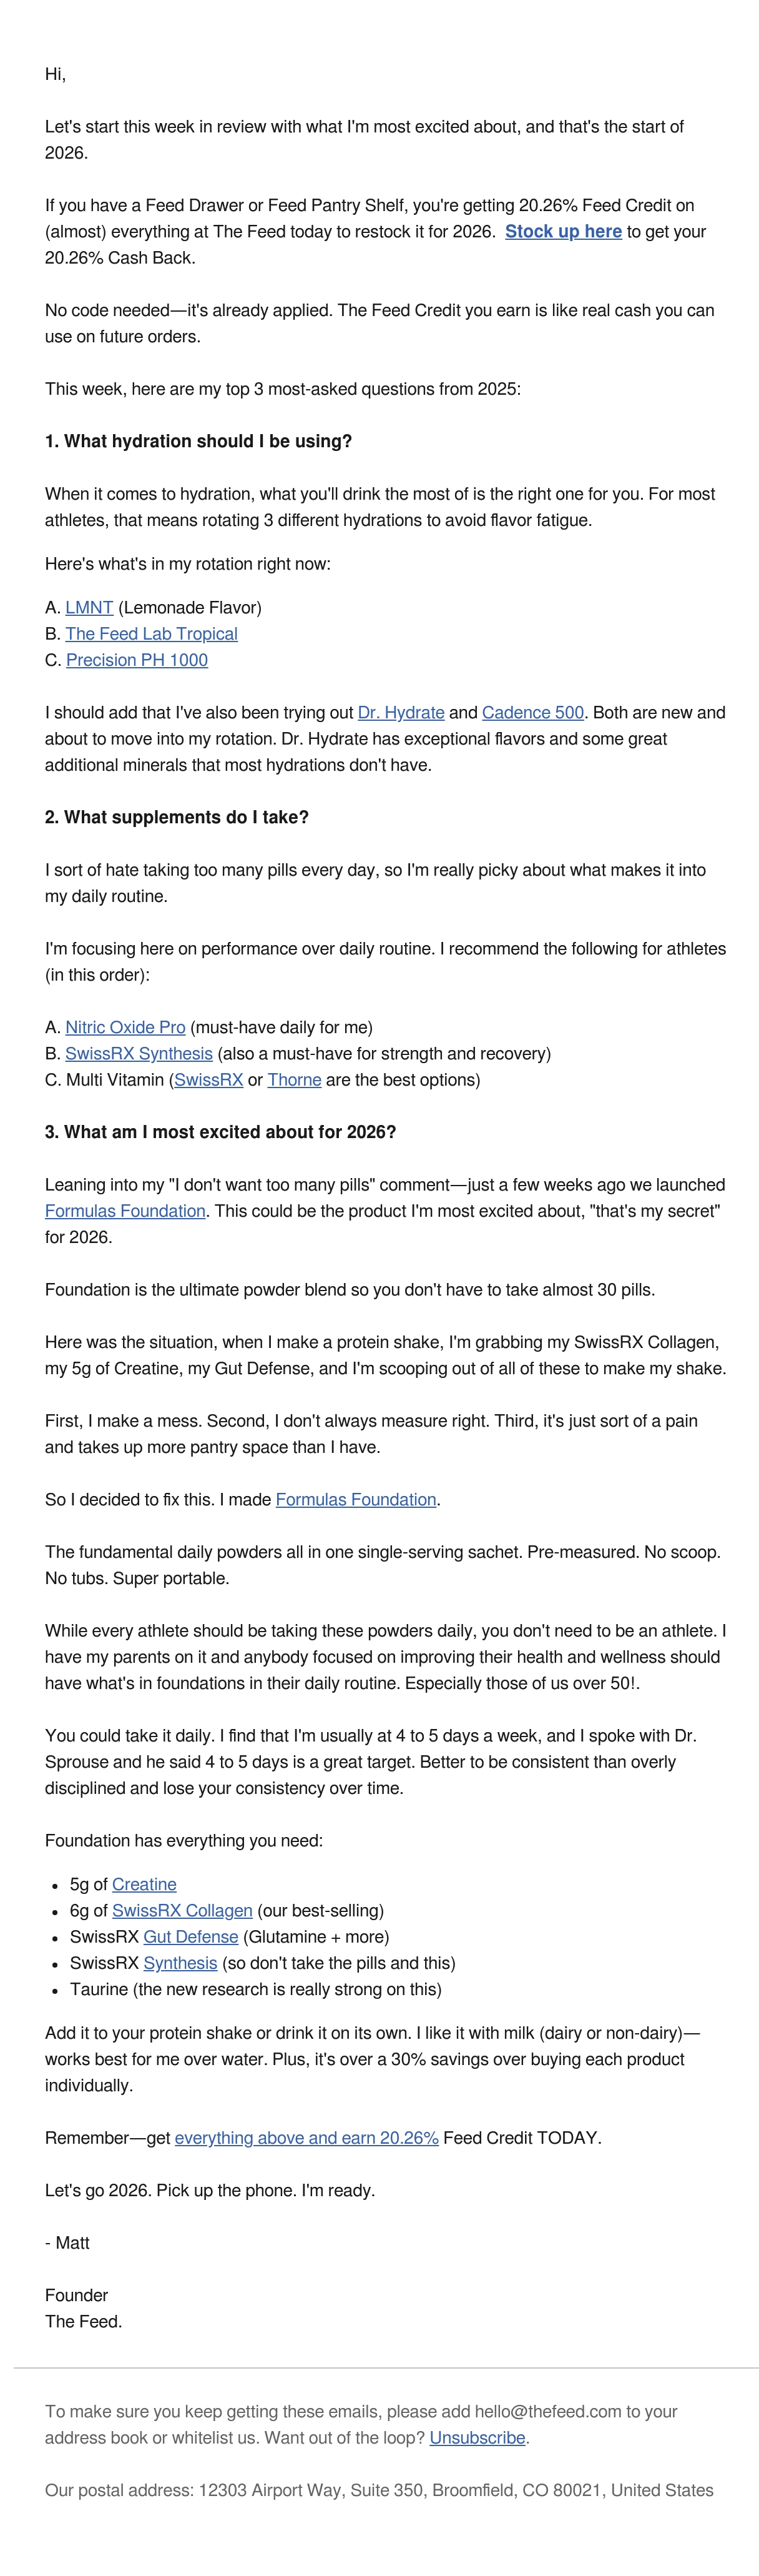Visit the SwissRX Collagen link
The width and height of the screenshot is (759, 2576).
[x=182, y=1910]
